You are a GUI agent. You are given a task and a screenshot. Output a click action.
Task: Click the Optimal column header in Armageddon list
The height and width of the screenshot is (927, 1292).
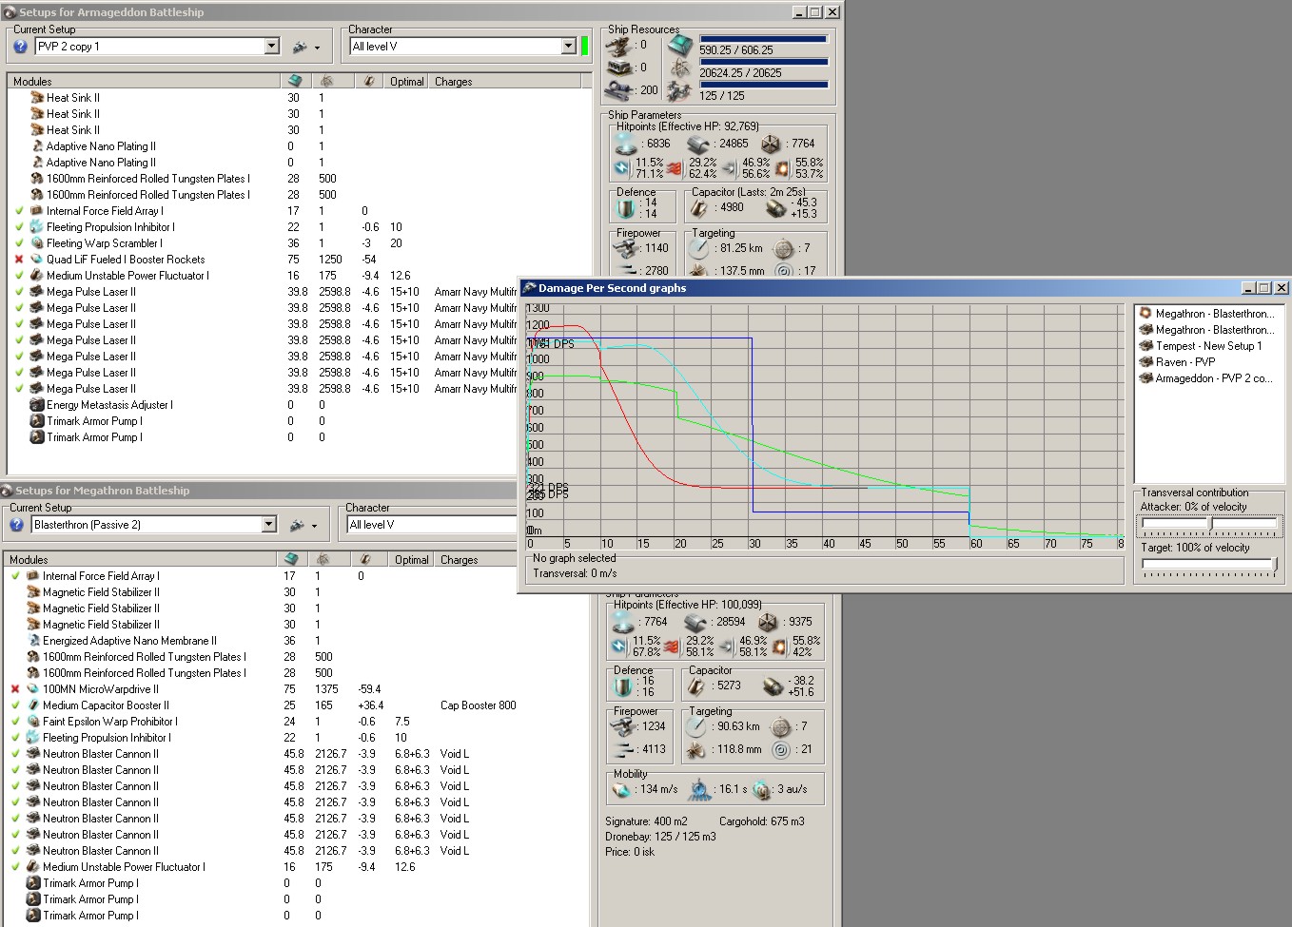pos(406,82)
